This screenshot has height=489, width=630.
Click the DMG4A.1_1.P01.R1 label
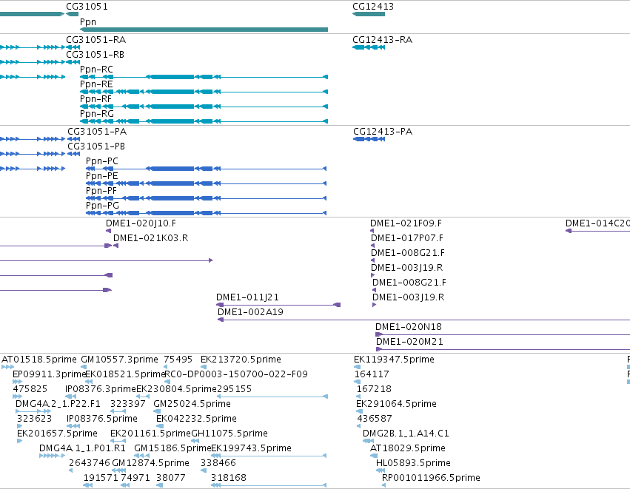click(82, 449)
